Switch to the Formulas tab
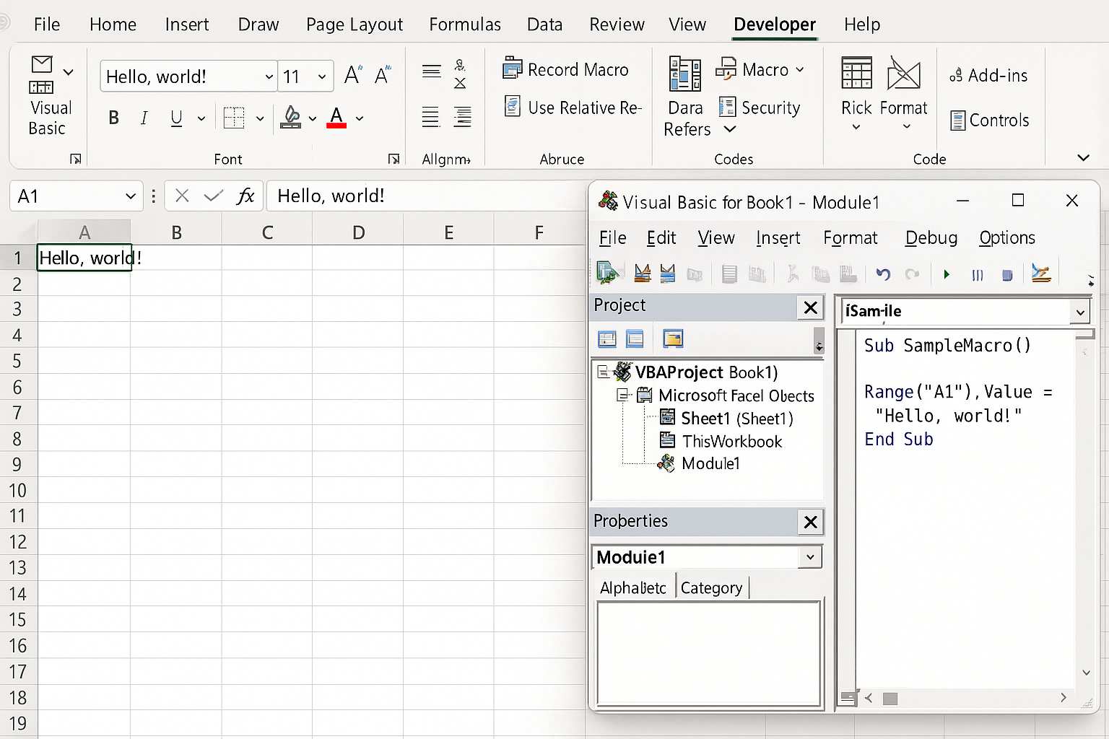1109x739 pixels. (x=465, y=25)
